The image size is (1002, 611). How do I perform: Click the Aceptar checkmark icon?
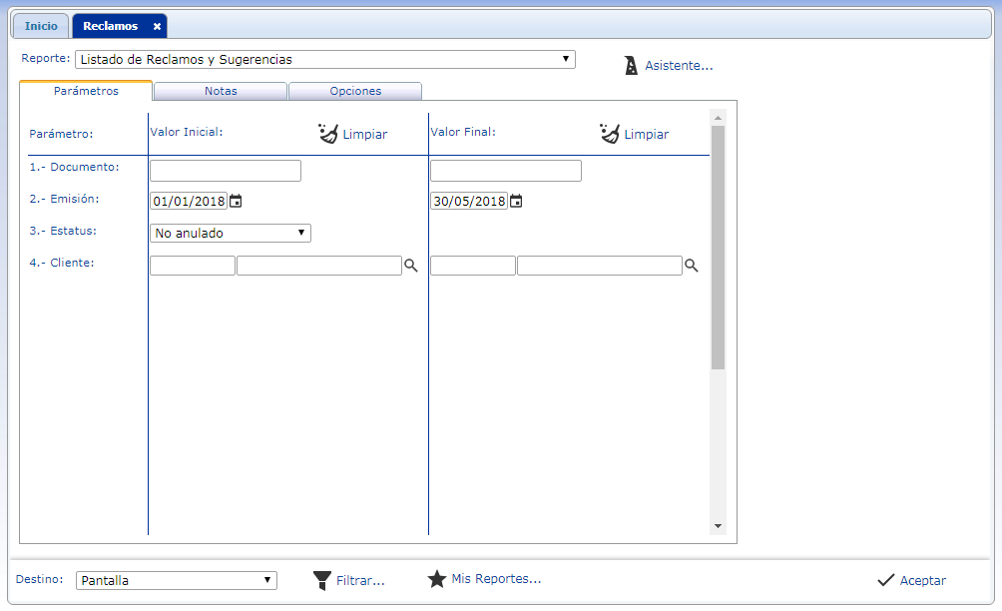(885, 580)
